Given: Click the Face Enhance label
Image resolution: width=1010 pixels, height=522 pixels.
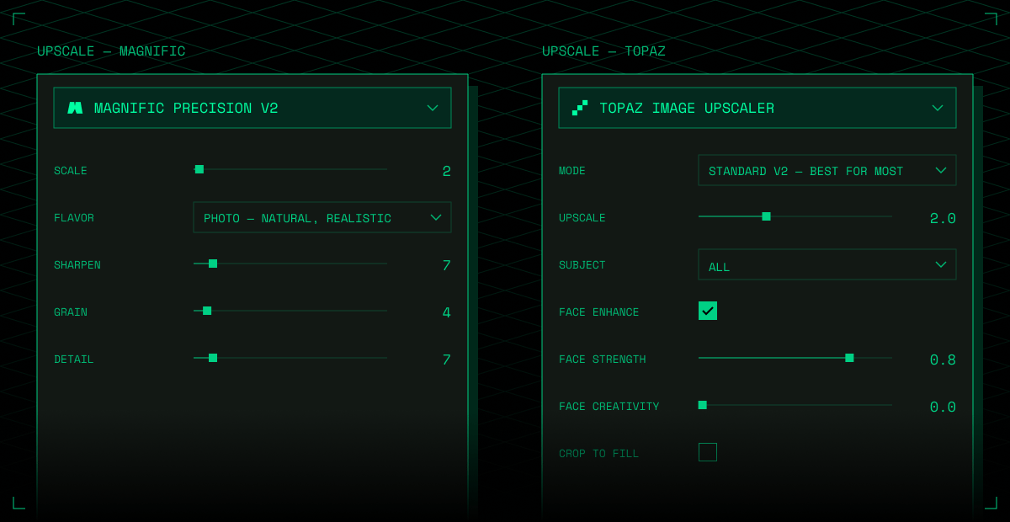Looking at the screenshot, I should (x=599, y=312).
